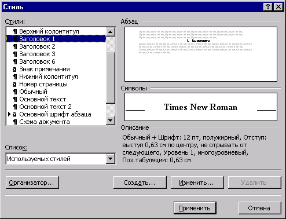The width and height of the screenshot is (286, 219).
Task: Click the help question mark button
Action: point(267,7)
